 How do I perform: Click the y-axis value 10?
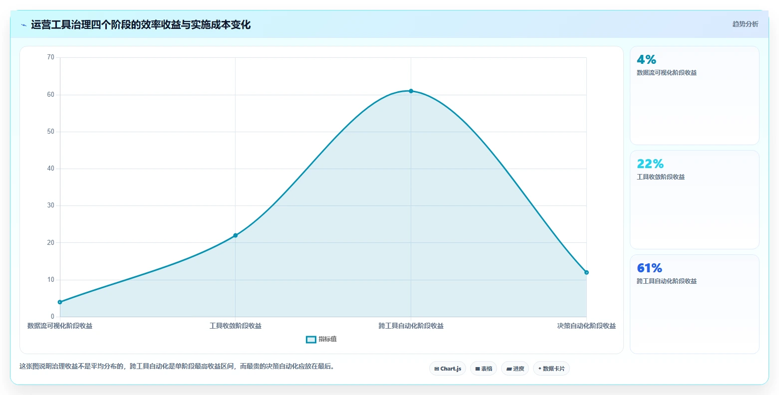[51, 280]
